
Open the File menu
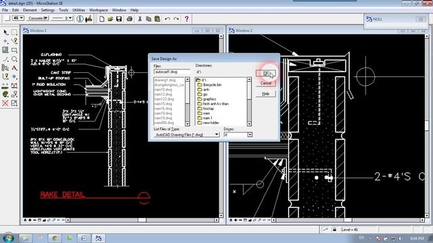5,10
